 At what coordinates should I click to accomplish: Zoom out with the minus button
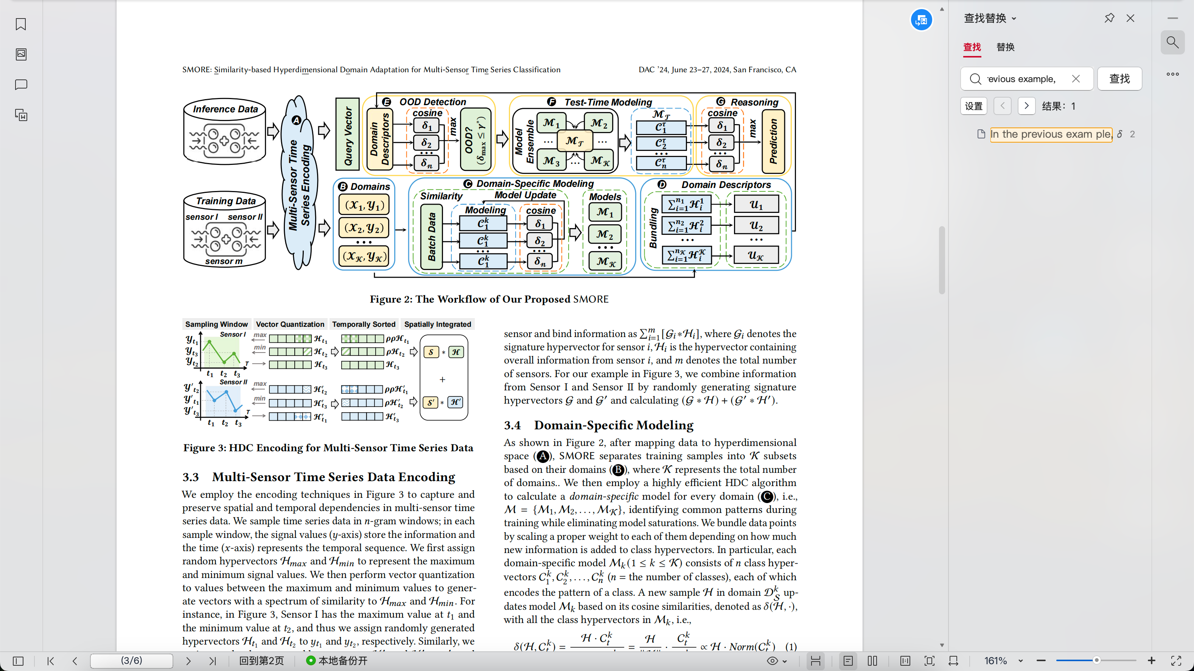(1041, 661)
